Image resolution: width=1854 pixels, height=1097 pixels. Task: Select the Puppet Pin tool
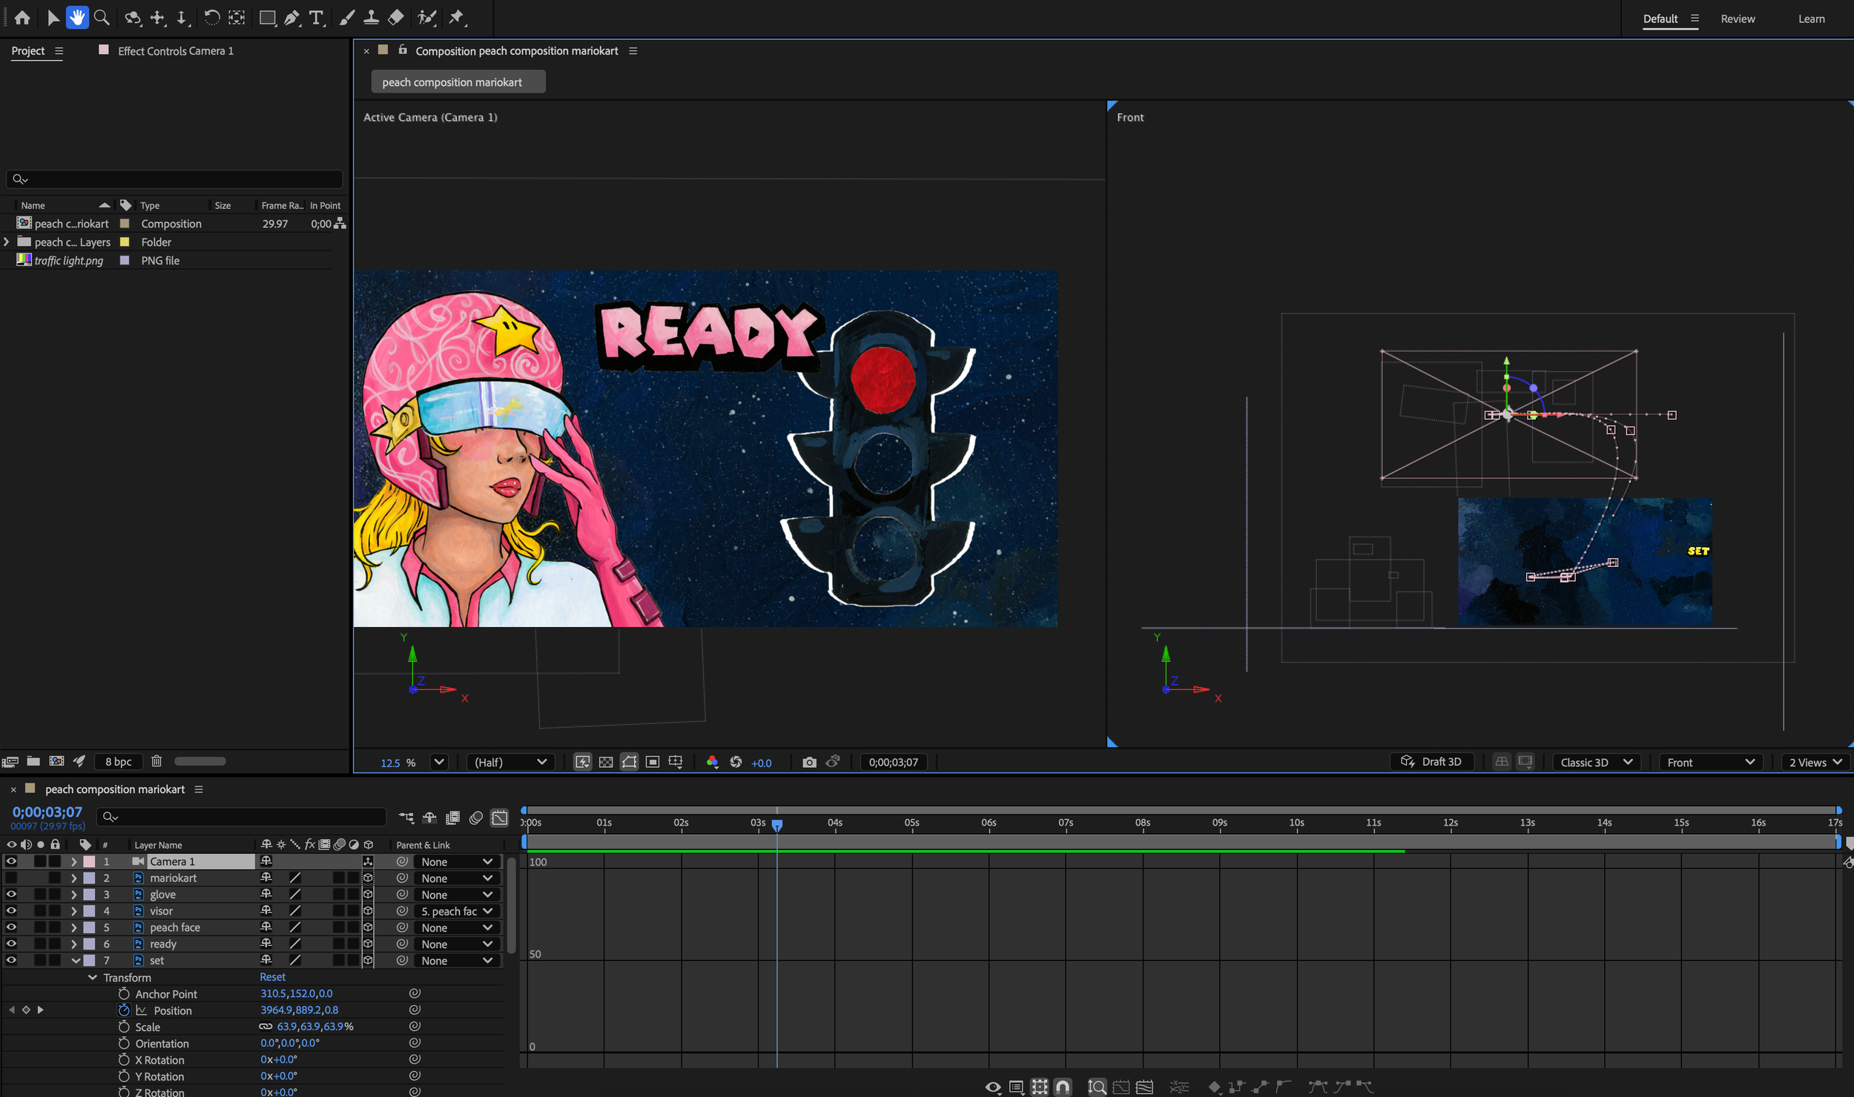pyautogui.click(x=456, y=17)
